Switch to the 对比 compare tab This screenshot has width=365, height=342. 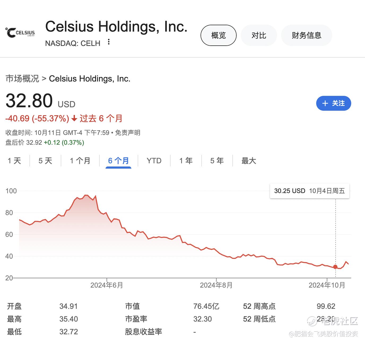[259, 35]
